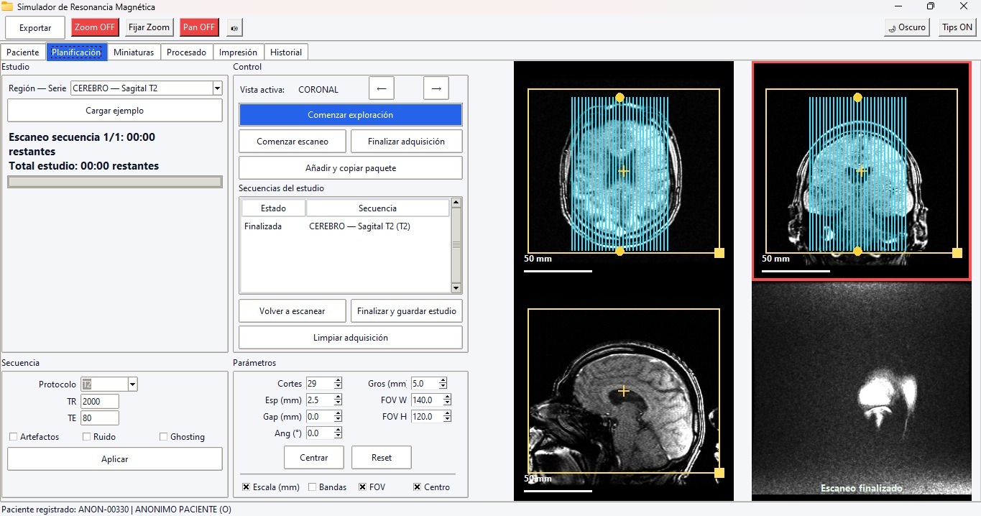Image resolution: width=981 pixels, height=516 pixels.
Task: Click the Limpiar adquisición button
Action: [351, 338]
